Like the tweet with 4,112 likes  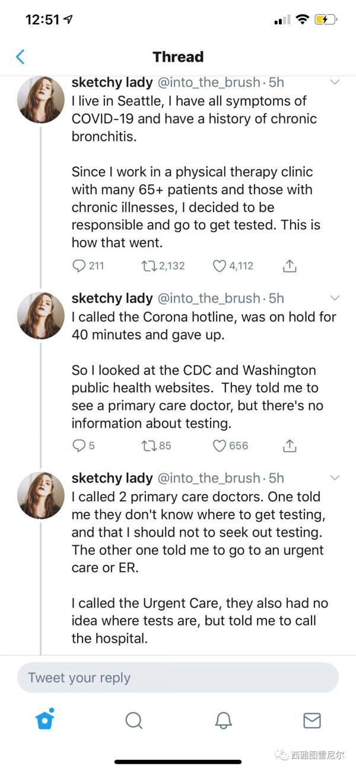(220, 266)
